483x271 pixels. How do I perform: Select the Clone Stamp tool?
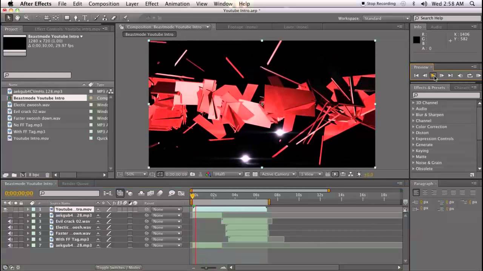click(105, 18)
